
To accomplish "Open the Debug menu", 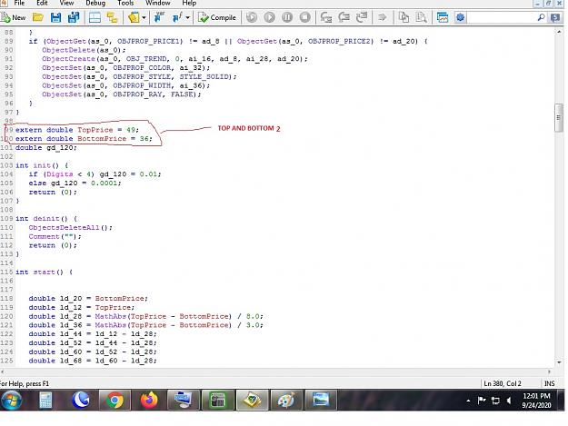I will click(x=95, y=4).
